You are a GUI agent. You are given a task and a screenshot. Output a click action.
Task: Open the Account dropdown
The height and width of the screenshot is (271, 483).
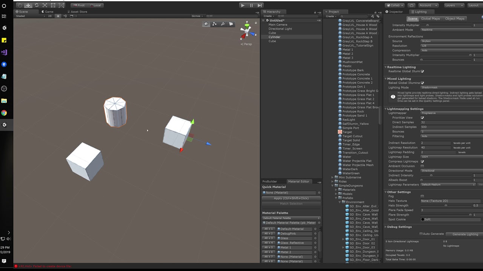point(428,5)
